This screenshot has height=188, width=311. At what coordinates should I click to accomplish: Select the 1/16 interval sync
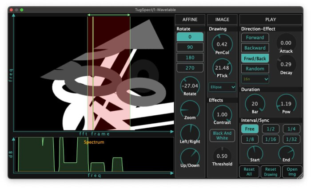271,139
